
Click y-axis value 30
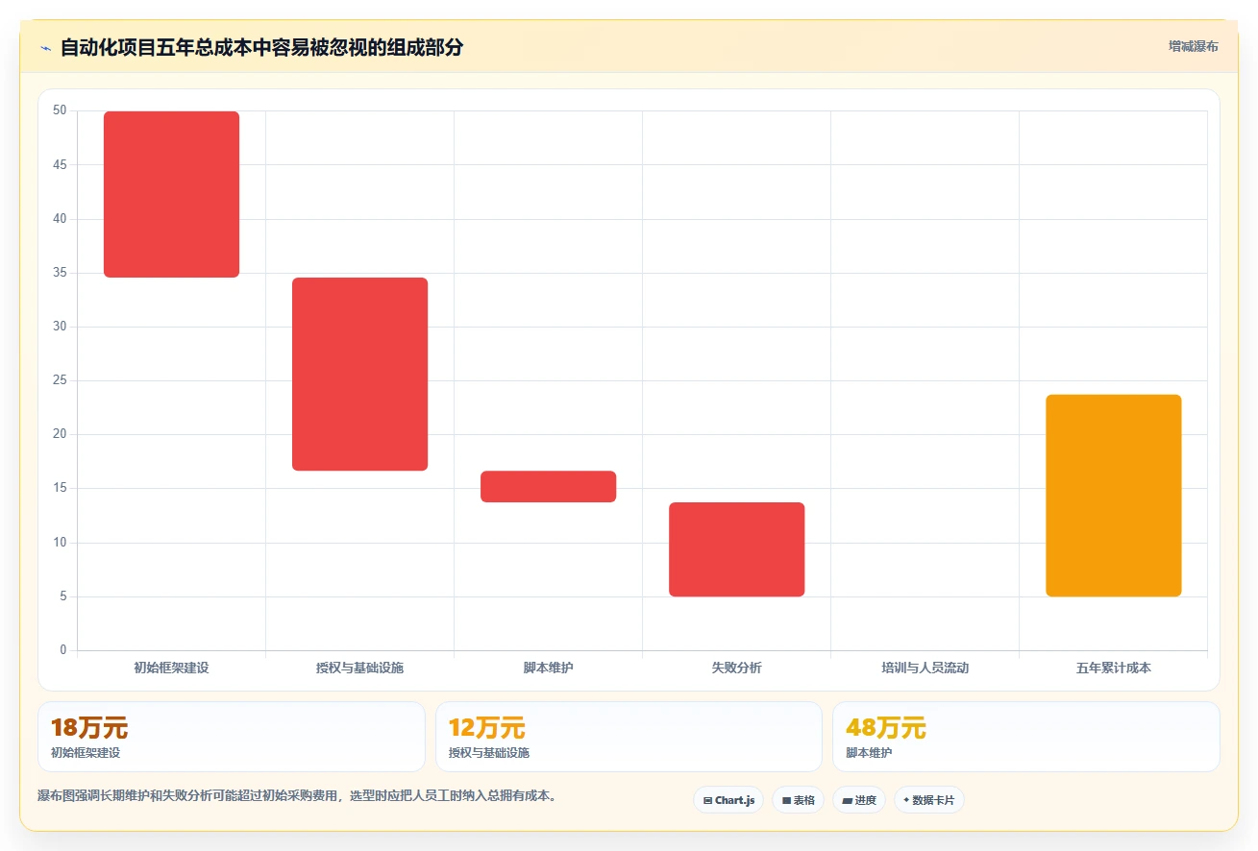point(60,327)
